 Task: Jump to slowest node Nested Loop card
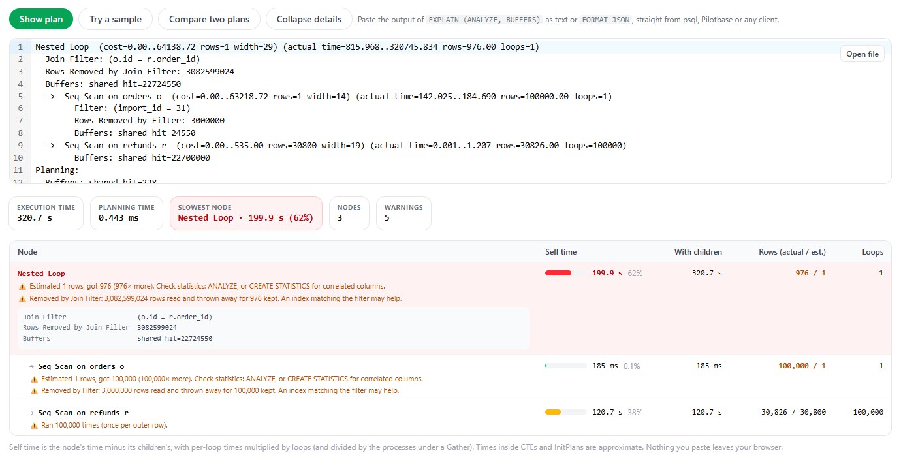pos(245,213)
